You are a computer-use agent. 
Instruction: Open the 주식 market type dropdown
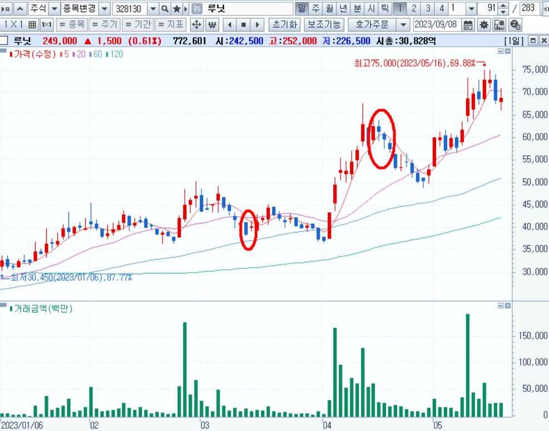[x=55, y=8]
